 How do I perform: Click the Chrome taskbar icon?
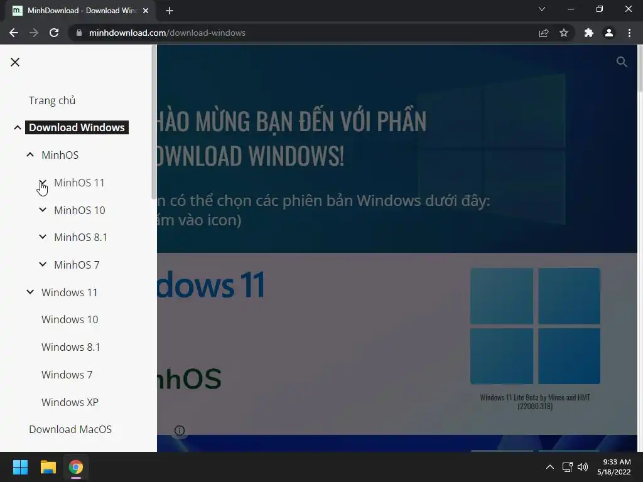point(76,467)
